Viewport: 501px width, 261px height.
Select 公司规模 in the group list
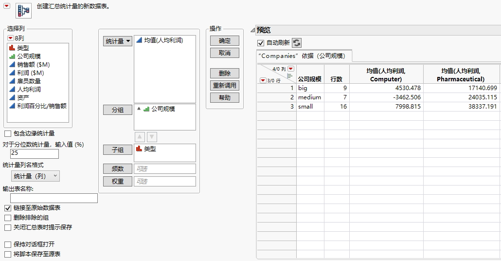tap(163, 109)
